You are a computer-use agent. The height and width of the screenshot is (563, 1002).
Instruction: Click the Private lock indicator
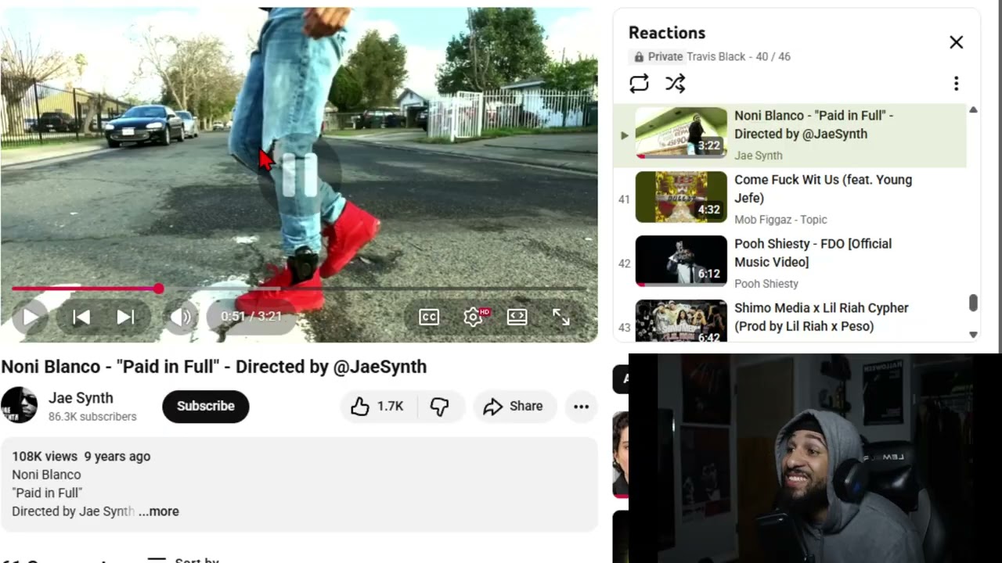pyautogui.click(x=658, y=57)
